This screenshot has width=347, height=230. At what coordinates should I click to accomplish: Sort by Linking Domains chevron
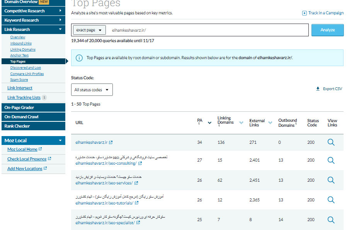(x=241, y=123)
